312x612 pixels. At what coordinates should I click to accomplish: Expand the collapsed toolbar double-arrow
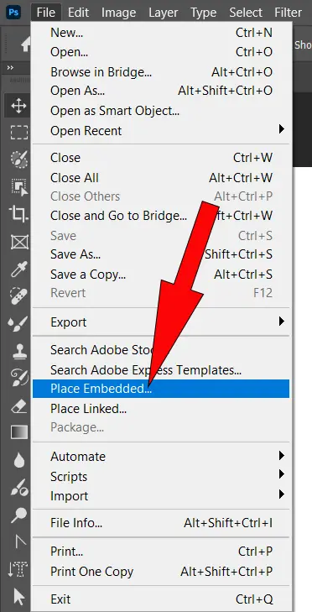click(x=10, y=68)
